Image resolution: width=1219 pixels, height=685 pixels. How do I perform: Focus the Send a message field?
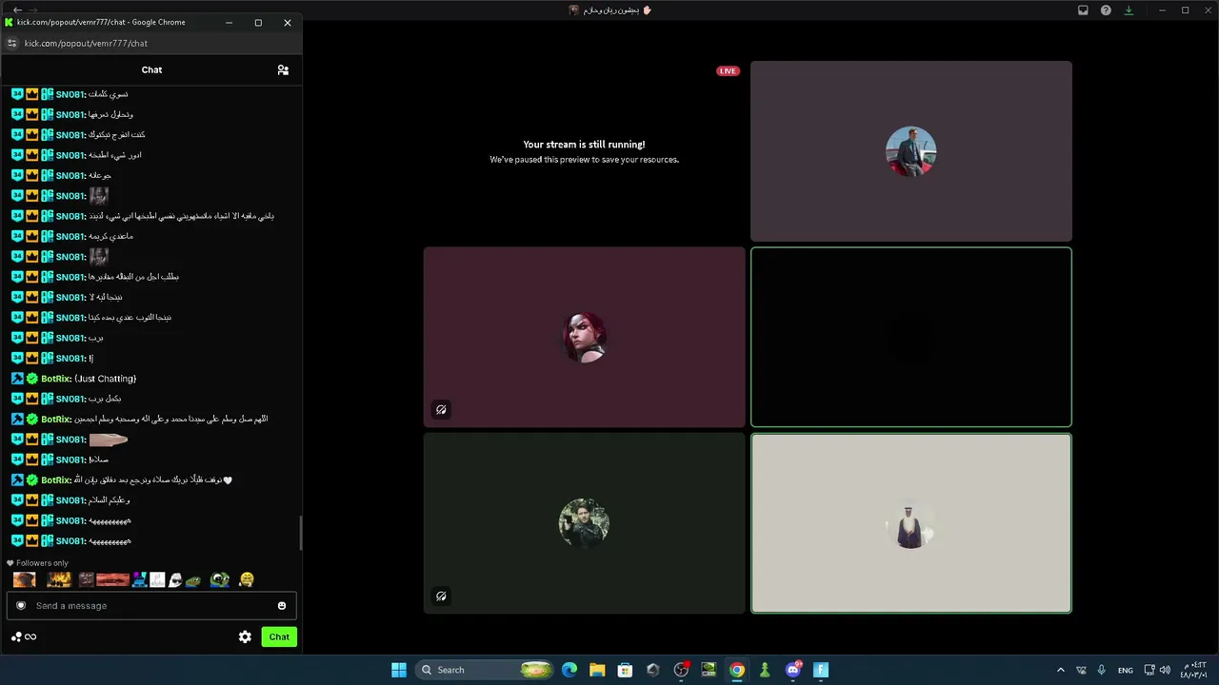151,605
